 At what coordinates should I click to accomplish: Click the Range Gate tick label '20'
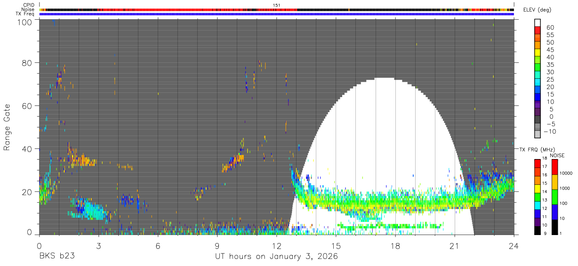28,192
